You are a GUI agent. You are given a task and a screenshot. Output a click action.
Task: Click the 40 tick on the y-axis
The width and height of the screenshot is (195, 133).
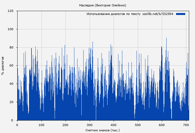pos(11,84)
